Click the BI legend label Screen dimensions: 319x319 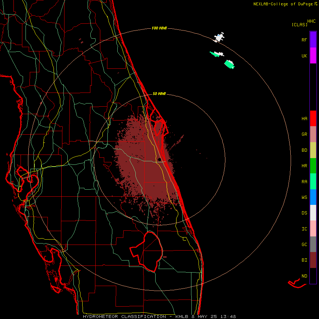(x=304, y=260)
